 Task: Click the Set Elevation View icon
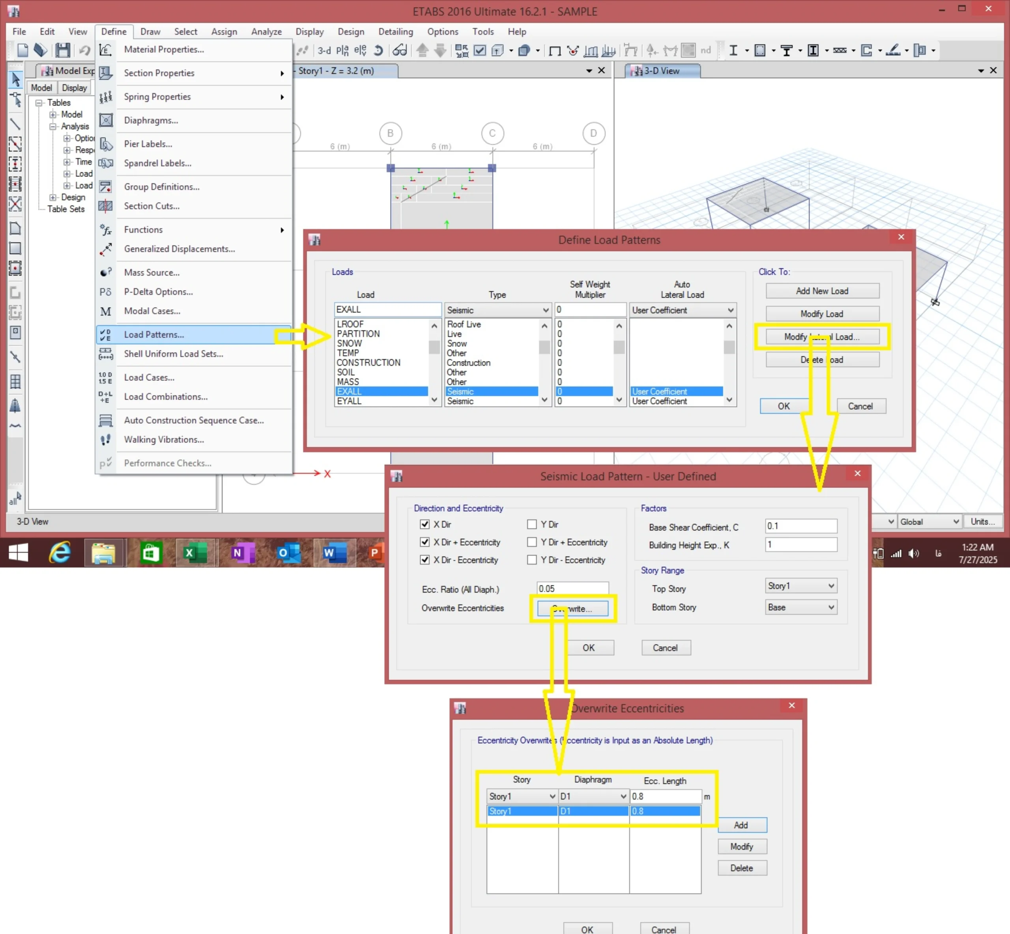360,50
